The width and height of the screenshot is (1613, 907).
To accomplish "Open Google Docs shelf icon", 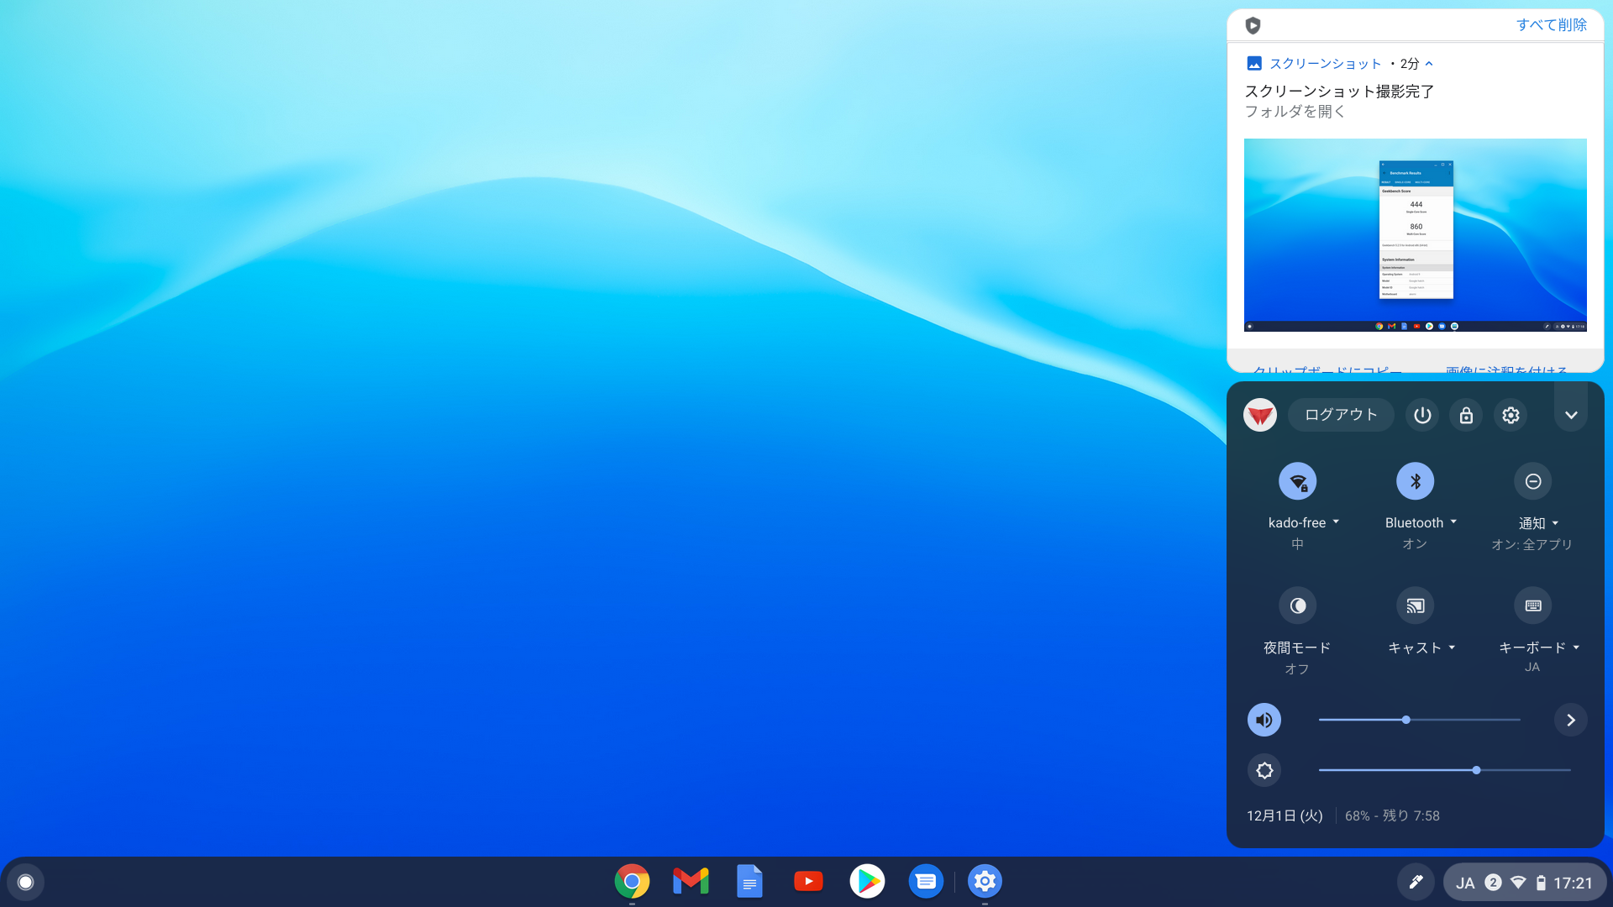I will [749, 881].
